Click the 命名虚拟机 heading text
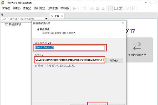The height and width of the screenshot is (105, 158). point(43,29)
